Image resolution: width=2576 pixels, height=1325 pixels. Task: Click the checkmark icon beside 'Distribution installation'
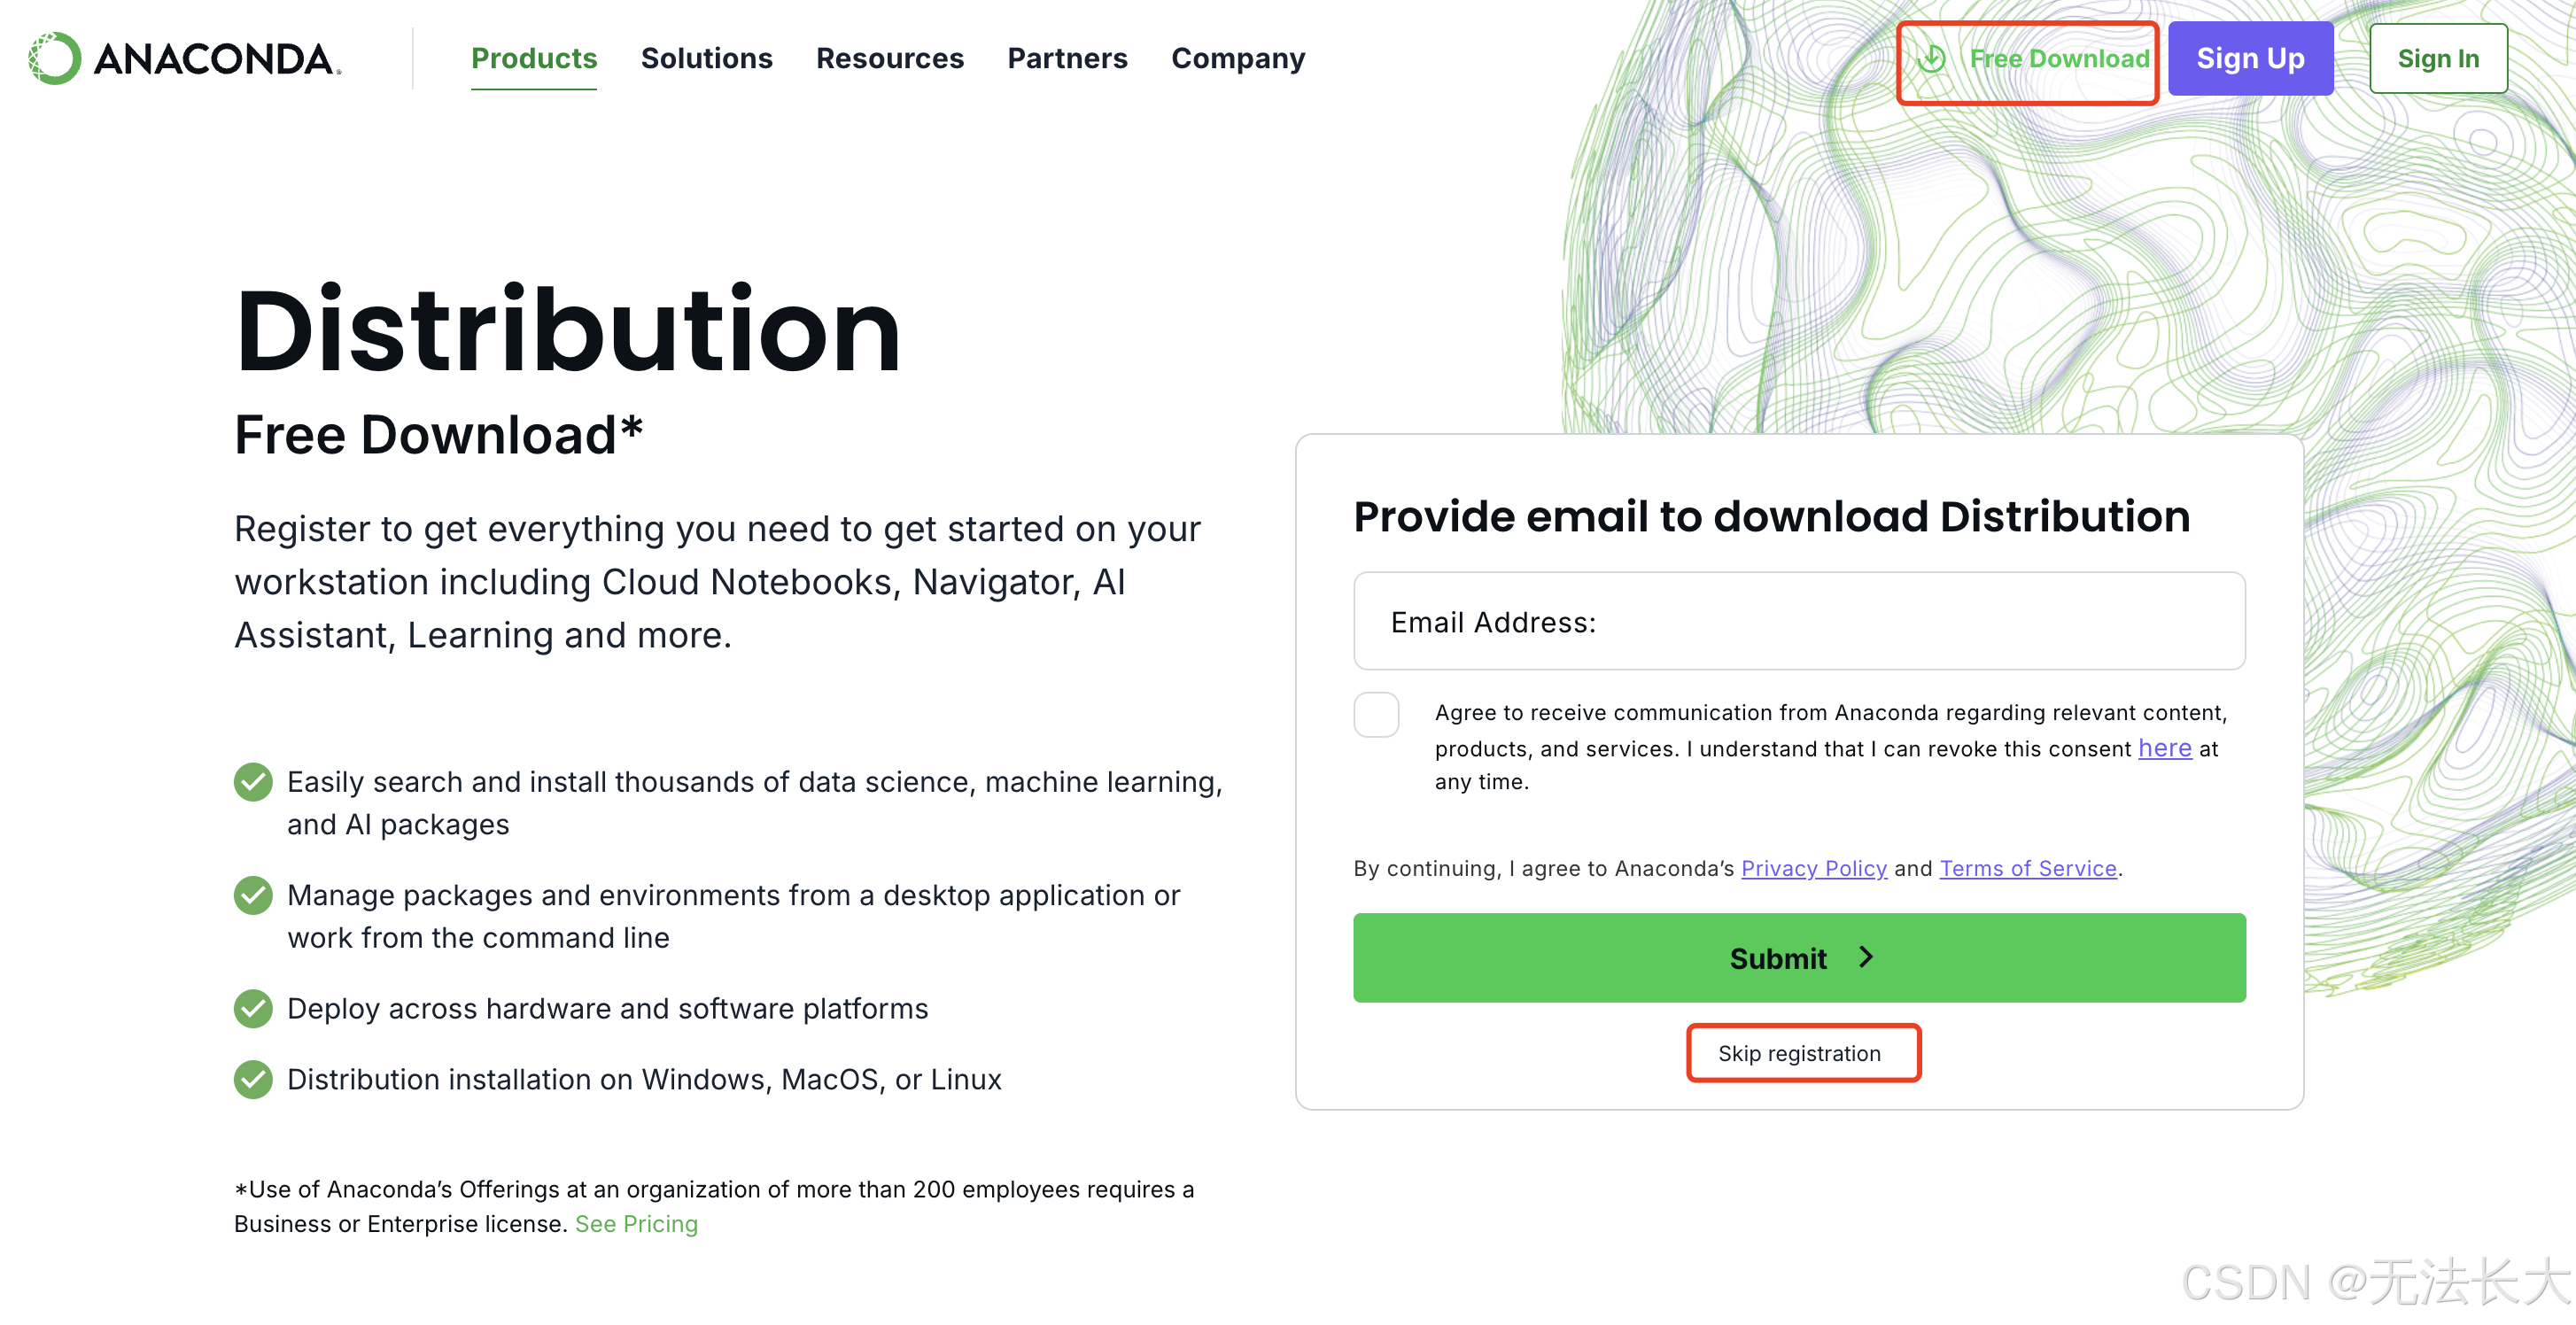253,1079
